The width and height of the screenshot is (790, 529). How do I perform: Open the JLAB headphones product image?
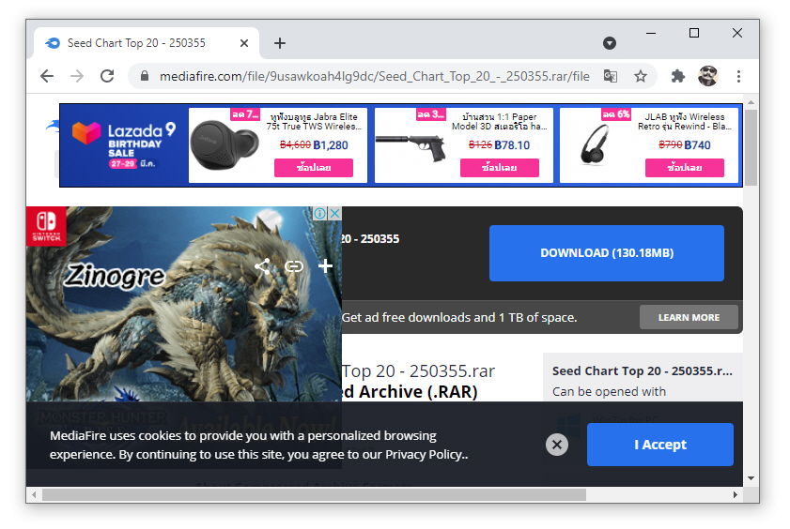pos(595,144)
